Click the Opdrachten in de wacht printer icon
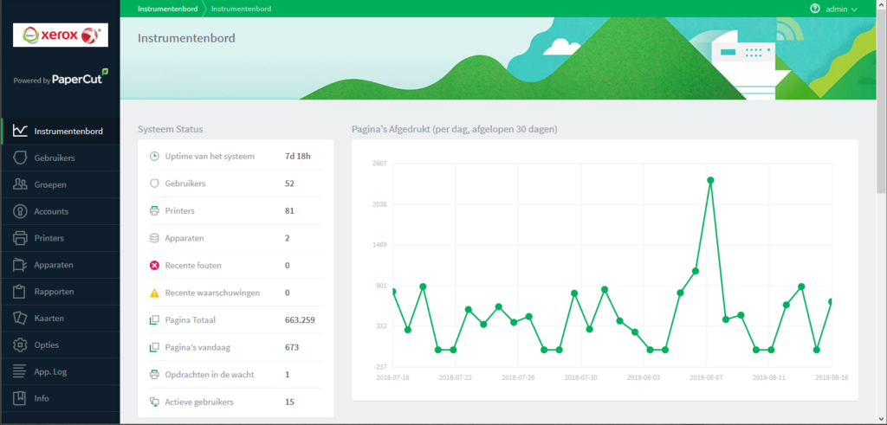 pos(154,374)
